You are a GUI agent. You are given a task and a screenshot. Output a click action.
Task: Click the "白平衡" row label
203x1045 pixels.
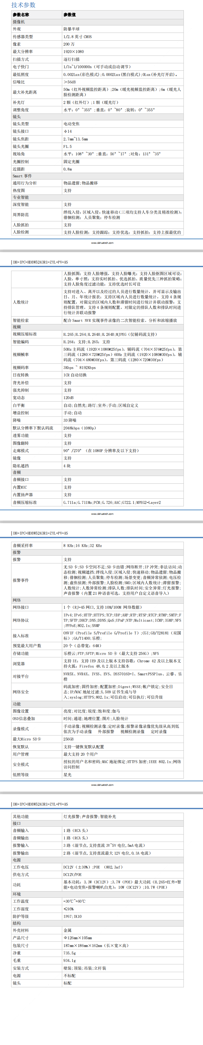(19, 405)
